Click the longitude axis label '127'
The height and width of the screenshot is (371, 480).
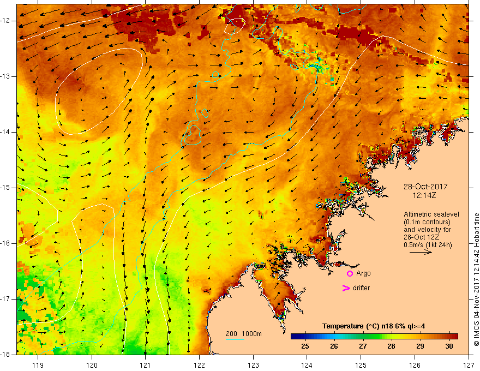[x=469, y=365]
